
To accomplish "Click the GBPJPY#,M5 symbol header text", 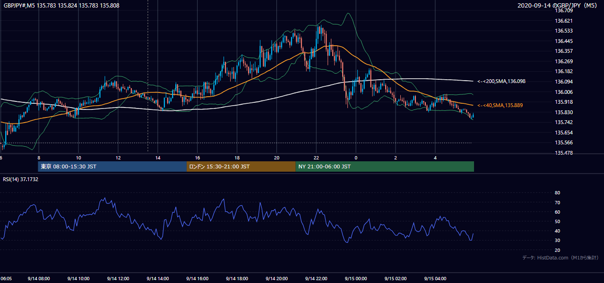I will (x=61, y=6).
